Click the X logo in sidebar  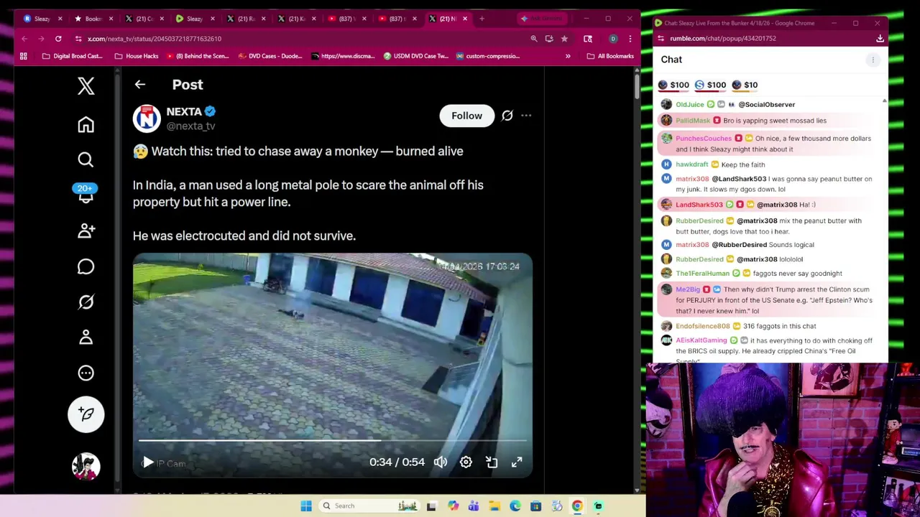click(x=86, y=86)
